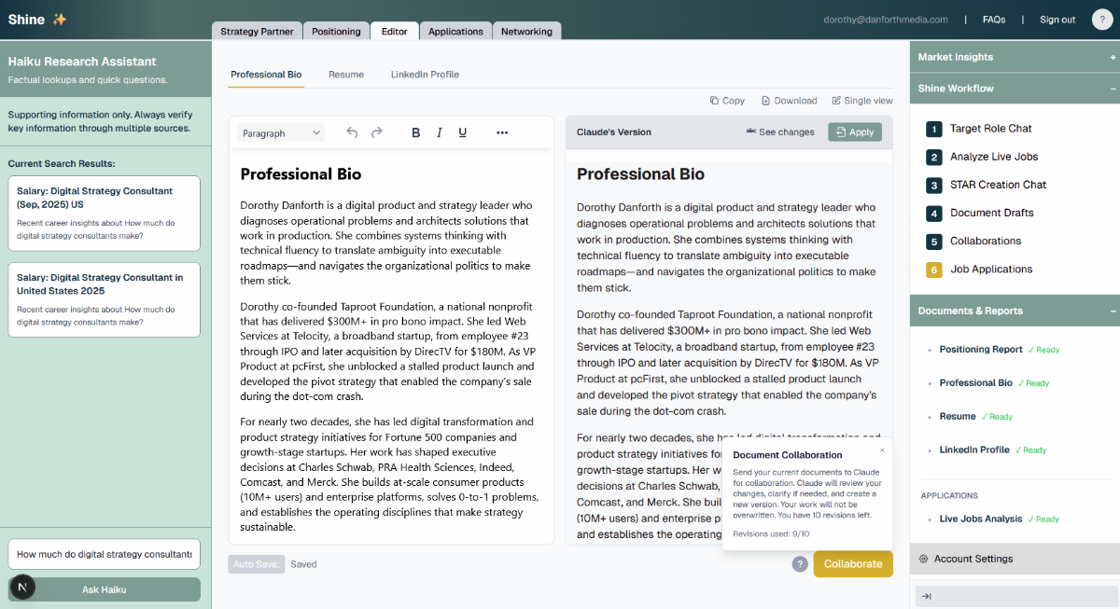Screen dimensions: 1120x609
Task: Switch to the Applications tab
Action: coord(455,32)
